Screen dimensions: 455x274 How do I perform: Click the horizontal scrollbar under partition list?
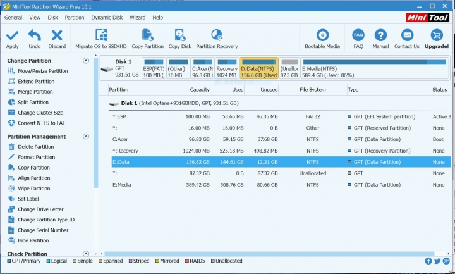[x=269, y=254]
